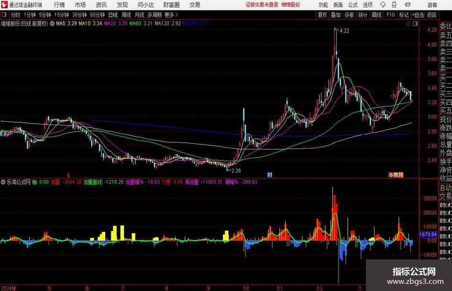Open the 功能 menu
452x291 pixels.
click(x=323, y=5)
